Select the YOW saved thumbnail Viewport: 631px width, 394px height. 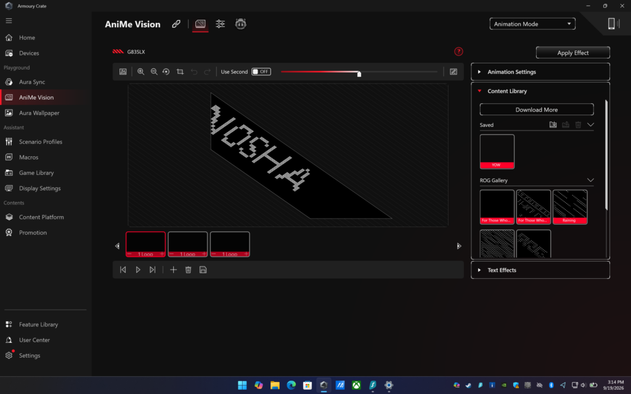click(x=497, y=151)
